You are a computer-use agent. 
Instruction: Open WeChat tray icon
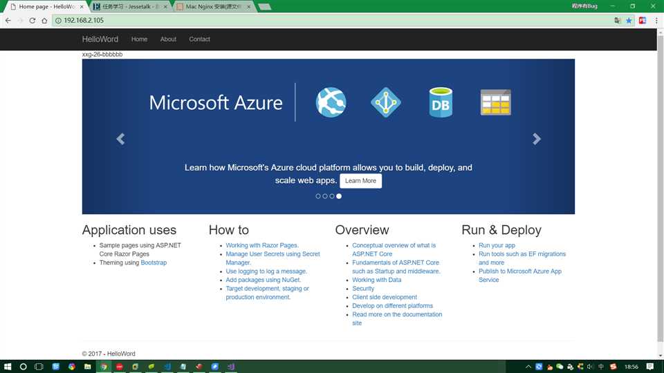click(x=560, y=367)
